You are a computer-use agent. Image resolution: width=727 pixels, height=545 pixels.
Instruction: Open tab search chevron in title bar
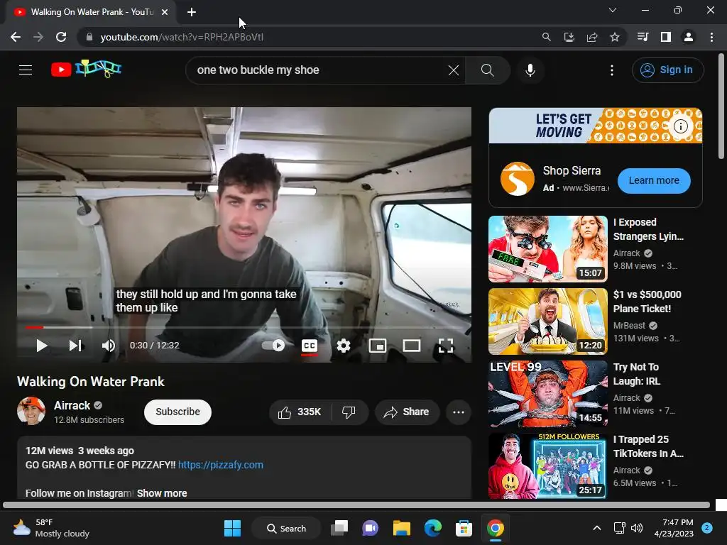(613, 10)
